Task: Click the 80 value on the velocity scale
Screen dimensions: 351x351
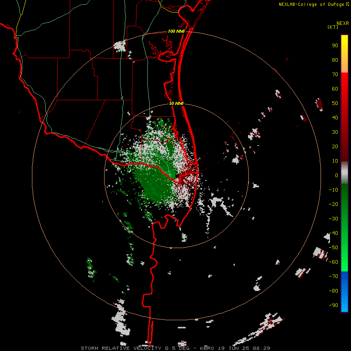Action: point(335,60)
